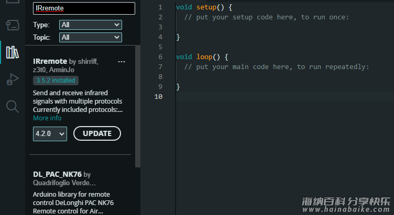
Task: Select the DL_PAC_NK76 library entry
Action: coord(58,174)
